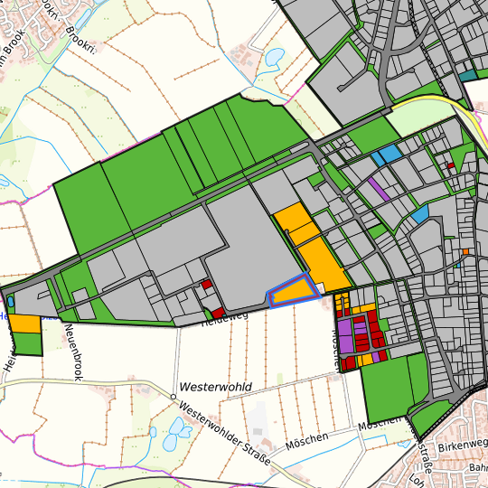The image size is (488, 488).
Task: Select the small orange square parcel on right
Action: point(465,251)
